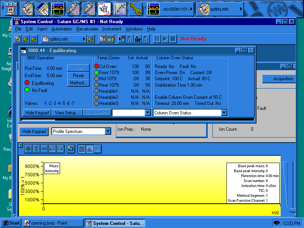Stop automation with the stop button
304x228 pixels.
[173, 39]
